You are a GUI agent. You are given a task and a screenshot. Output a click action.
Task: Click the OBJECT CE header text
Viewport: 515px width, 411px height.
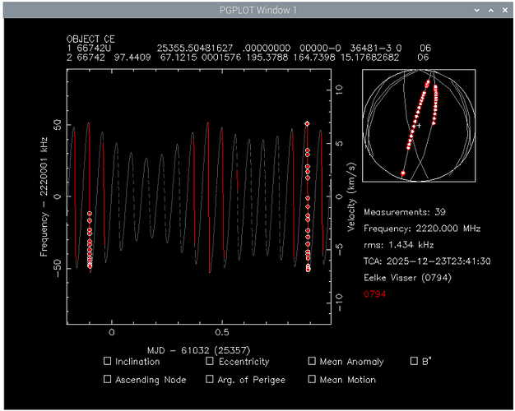91,39
